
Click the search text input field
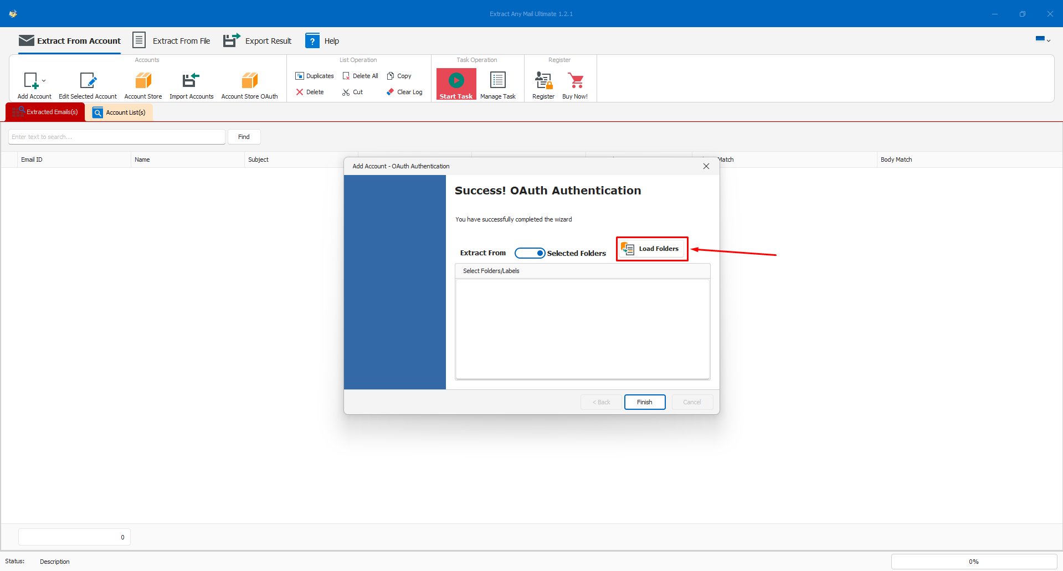click(116, 137)
